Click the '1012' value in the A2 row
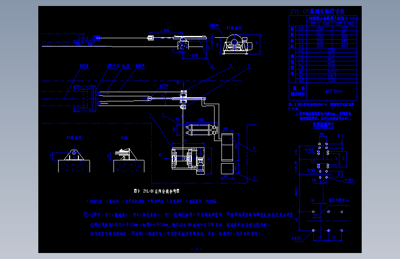400x259 pixels. (x=332, y=76)
